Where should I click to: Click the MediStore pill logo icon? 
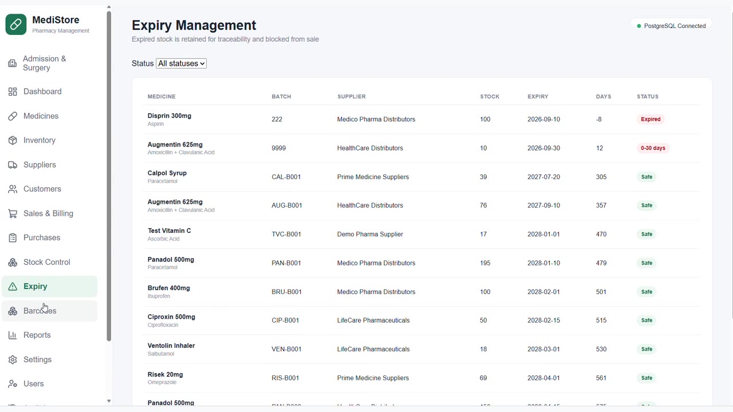(16, 25)
